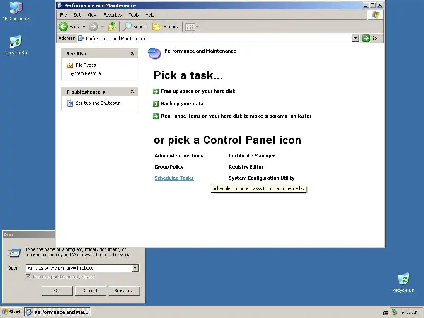Click the Startup and Shutdown question icon

tap(70, 104)
